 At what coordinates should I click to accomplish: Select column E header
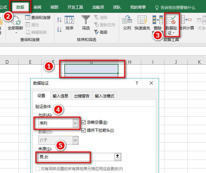click(x=30, y=62)
